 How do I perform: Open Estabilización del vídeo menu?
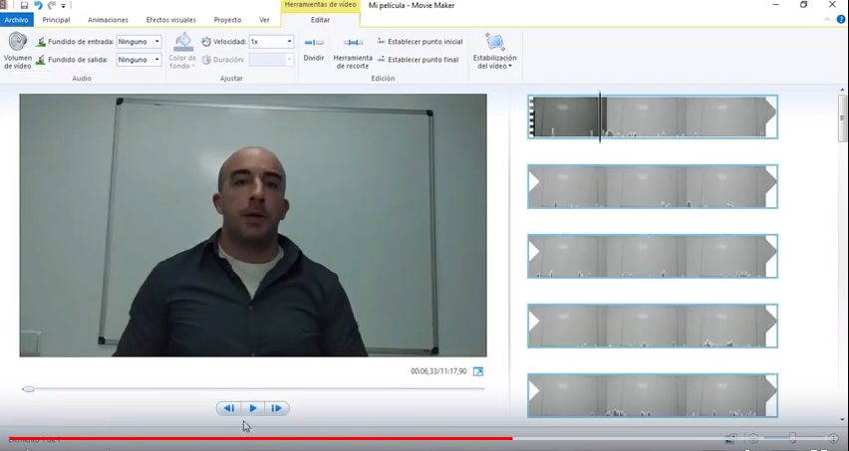pyautogui.click(x=494, y=51)
